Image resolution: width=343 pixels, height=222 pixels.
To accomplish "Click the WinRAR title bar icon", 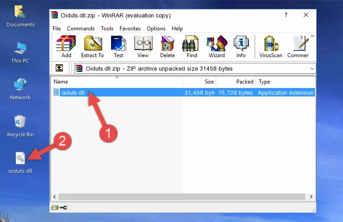I will 54,15.
